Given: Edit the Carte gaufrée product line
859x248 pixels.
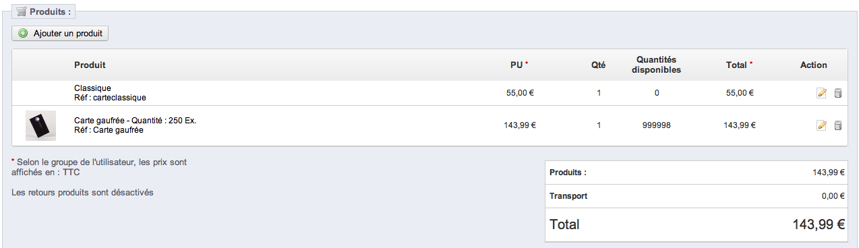Looking at the screenshot, I should (x=821, y=125).
